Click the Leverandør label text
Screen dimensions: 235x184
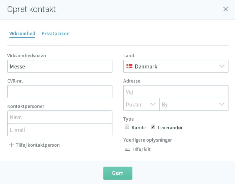coord(170,128)
